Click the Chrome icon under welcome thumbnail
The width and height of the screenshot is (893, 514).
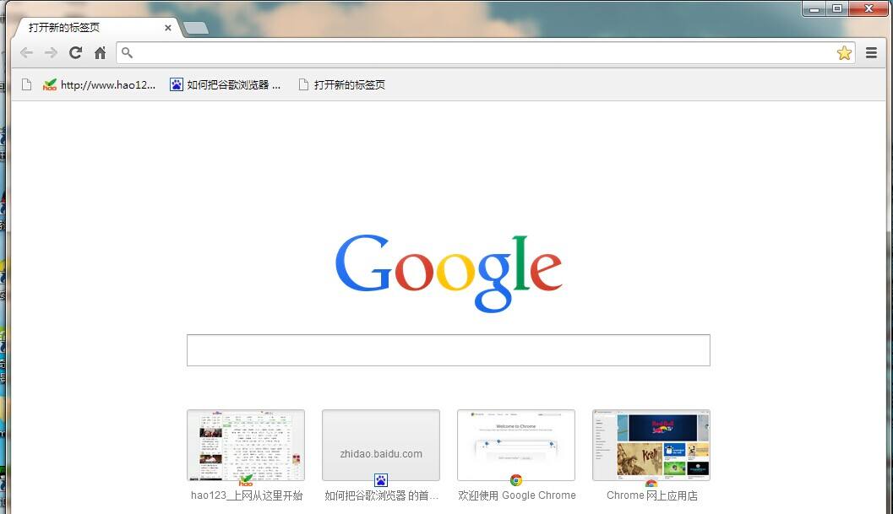coord(516,480)
